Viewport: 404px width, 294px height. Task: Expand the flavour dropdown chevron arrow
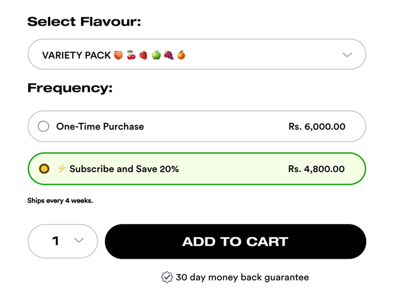tap(347, 55)
